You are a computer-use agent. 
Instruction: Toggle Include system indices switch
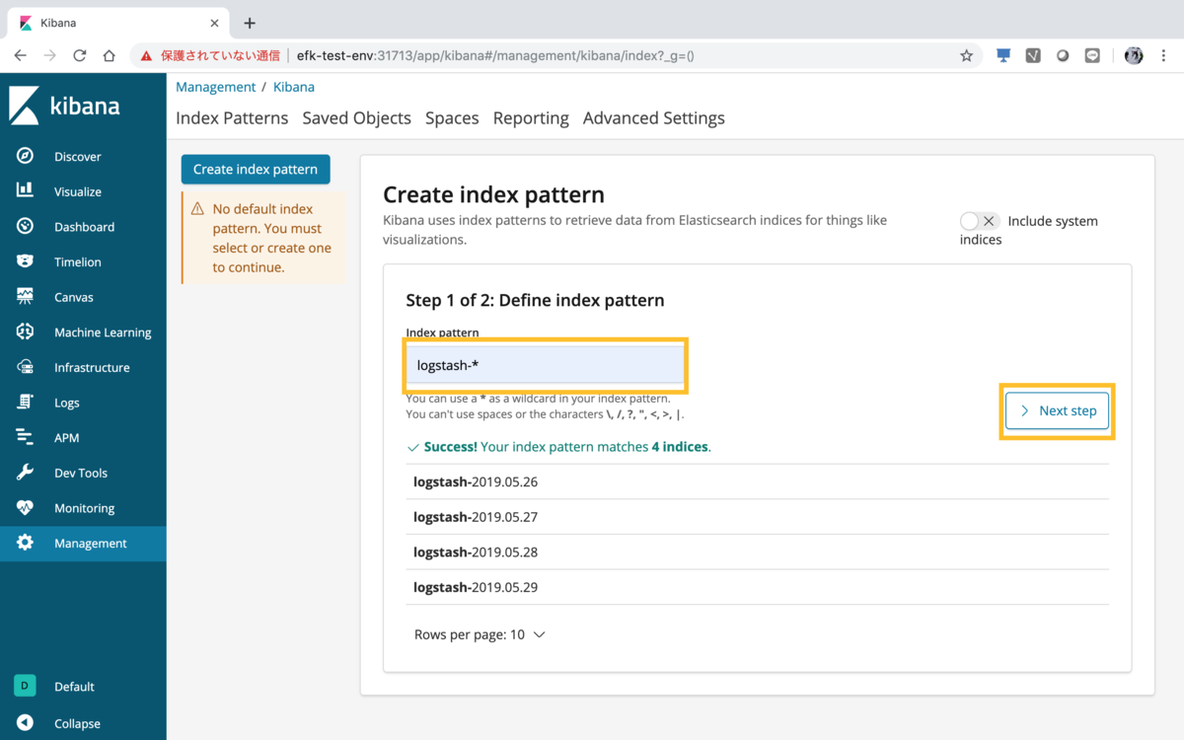pos(980,221)
